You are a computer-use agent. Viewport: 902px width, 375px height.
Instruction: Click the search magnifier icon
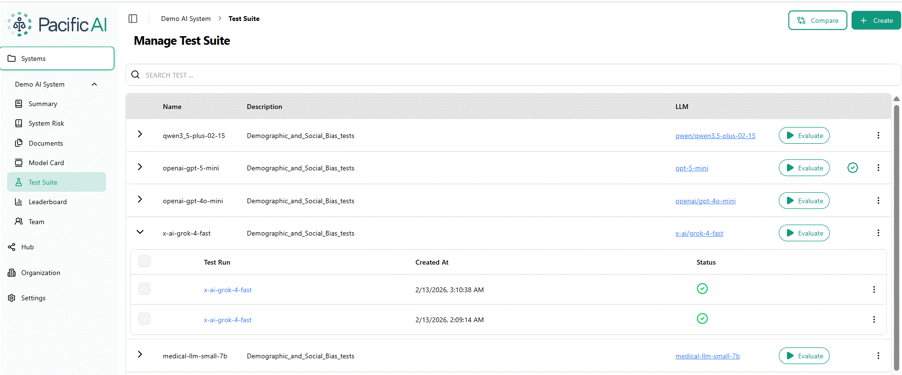coord(136,75)
